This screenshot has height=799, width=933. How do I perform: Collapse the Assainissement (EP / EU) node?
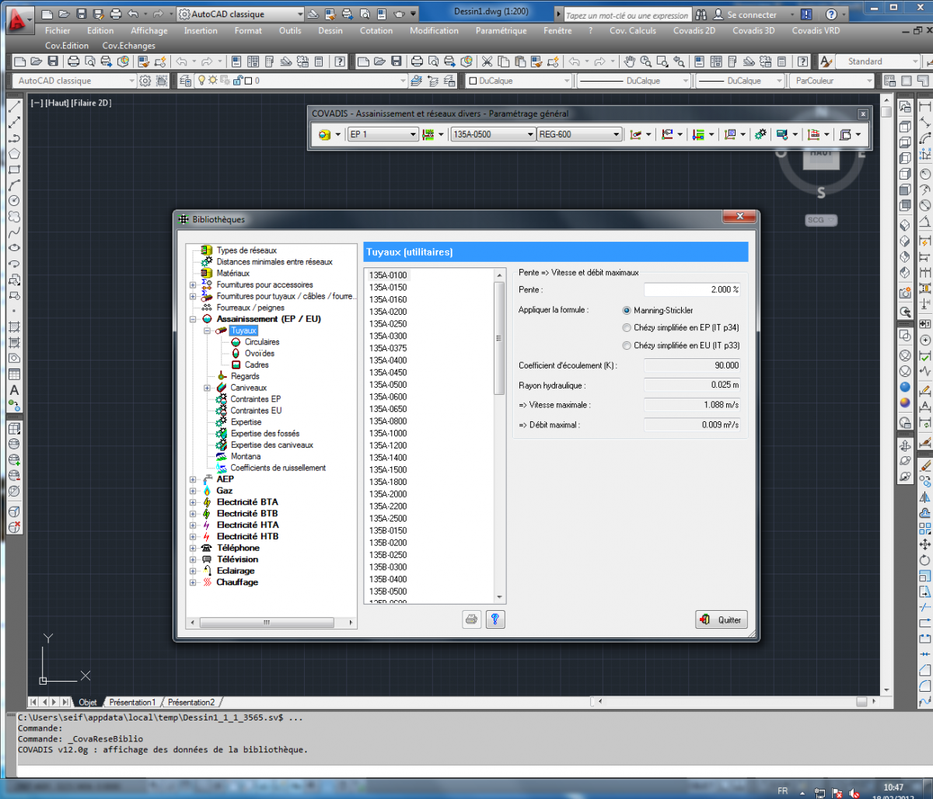click(x=193, y=319)
